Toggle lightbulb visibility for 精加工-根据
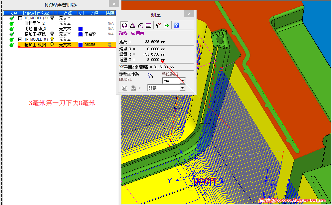332x205 pixels. (x=52, y=44)
